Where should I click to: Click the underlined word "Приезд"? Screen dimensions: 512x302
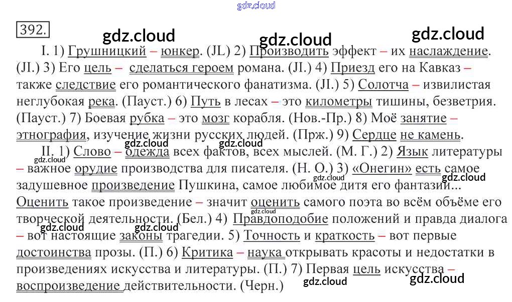[x=353, y=68]
